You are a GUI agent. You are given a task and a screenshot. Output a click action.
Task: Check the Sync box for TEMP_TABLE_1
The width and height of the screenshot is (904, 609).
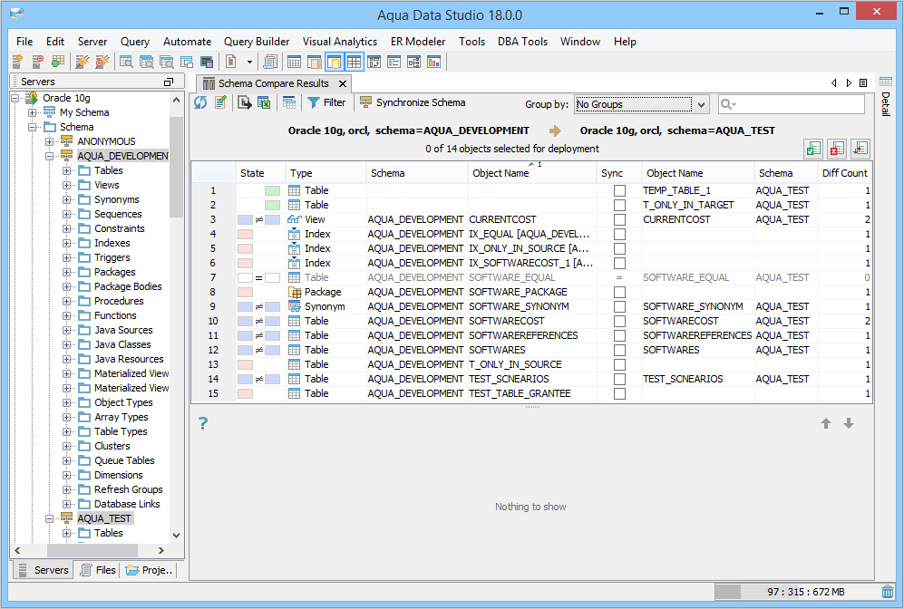click(x=619, y=190)
